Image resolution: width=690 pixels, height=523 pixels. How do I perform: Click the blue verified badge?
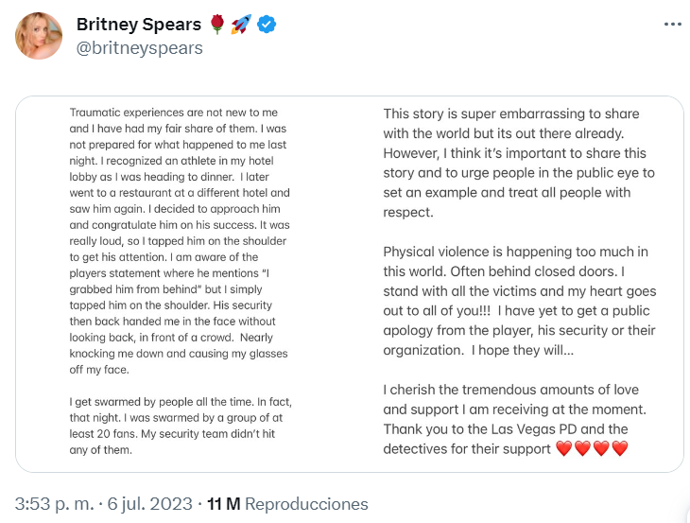(267, 26)
